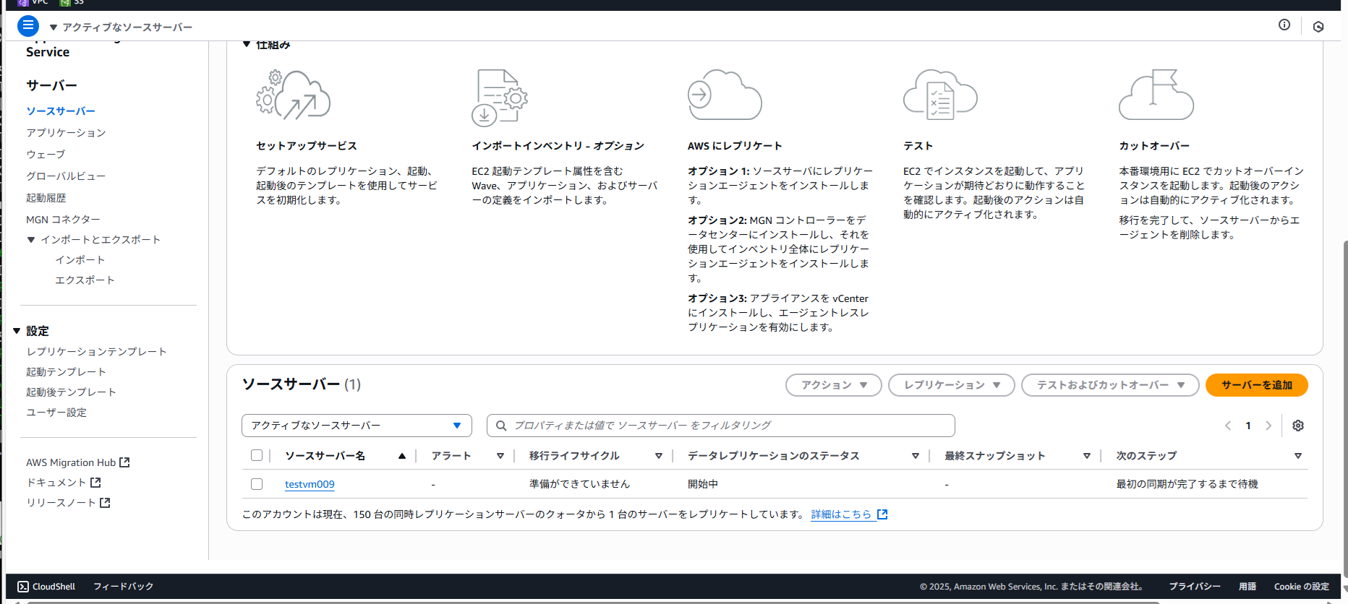
Task: Sort by アラート column arrow
Action: (x=500, y=456)
